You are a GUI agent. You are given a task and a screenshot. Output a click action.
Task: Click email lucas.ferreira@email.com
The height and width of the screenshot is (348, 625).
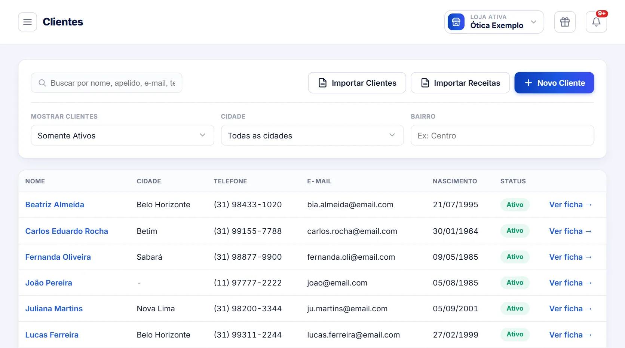[x=353, y=335]
